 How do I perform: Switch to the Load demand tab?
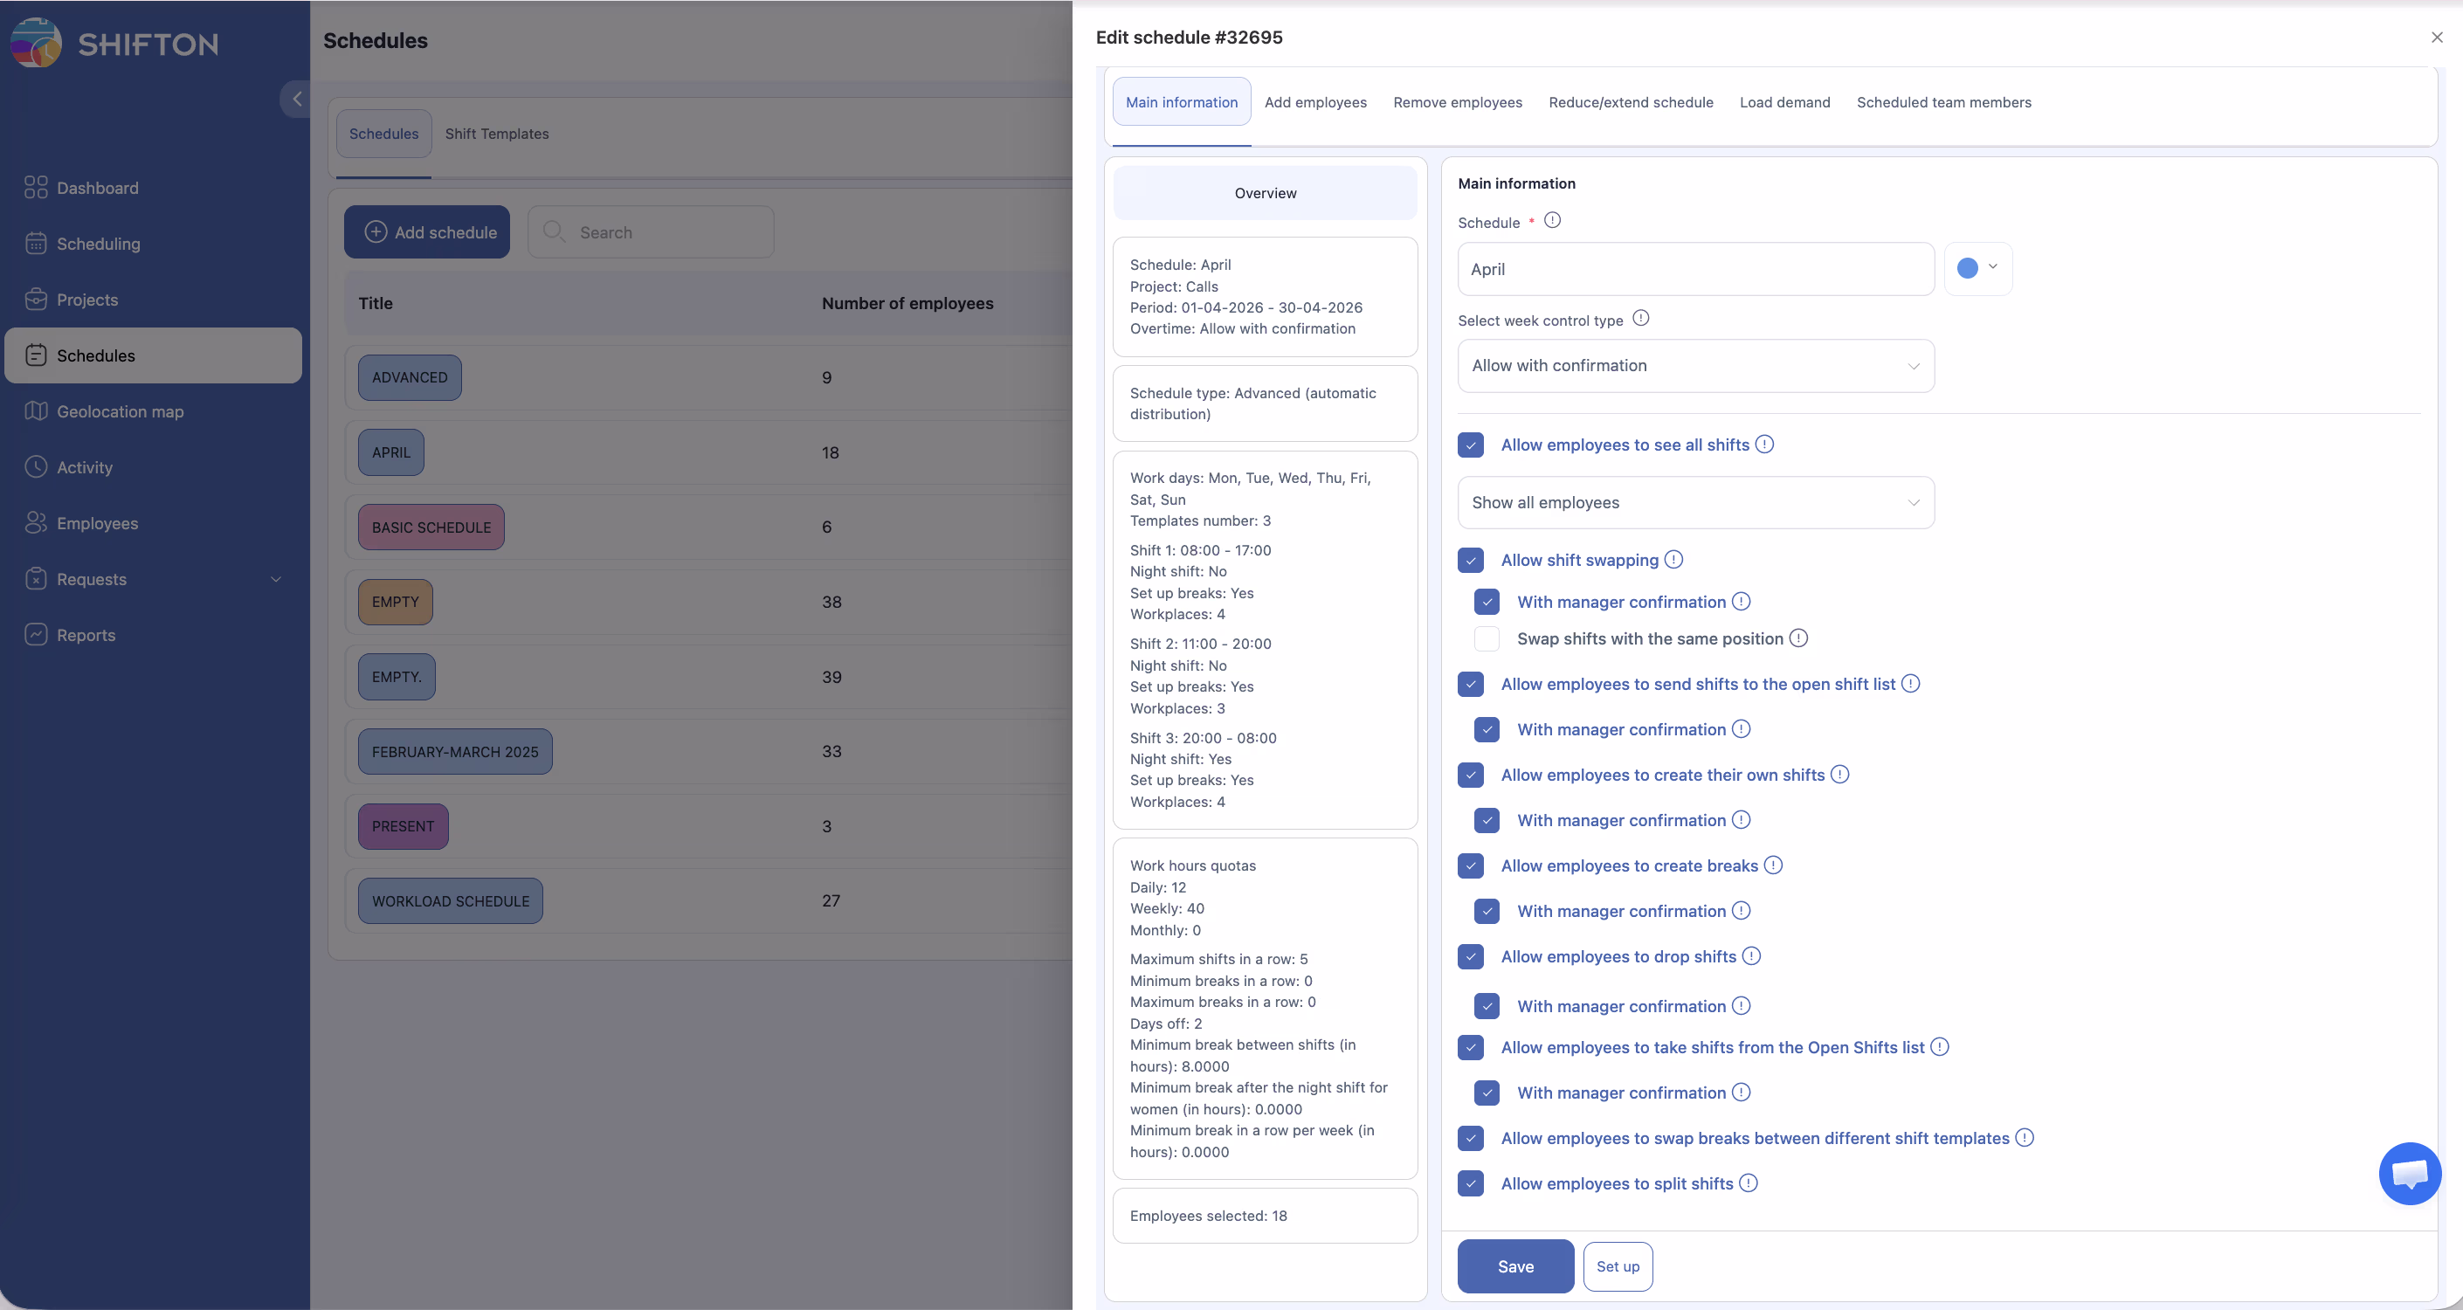click(1784, 102)
